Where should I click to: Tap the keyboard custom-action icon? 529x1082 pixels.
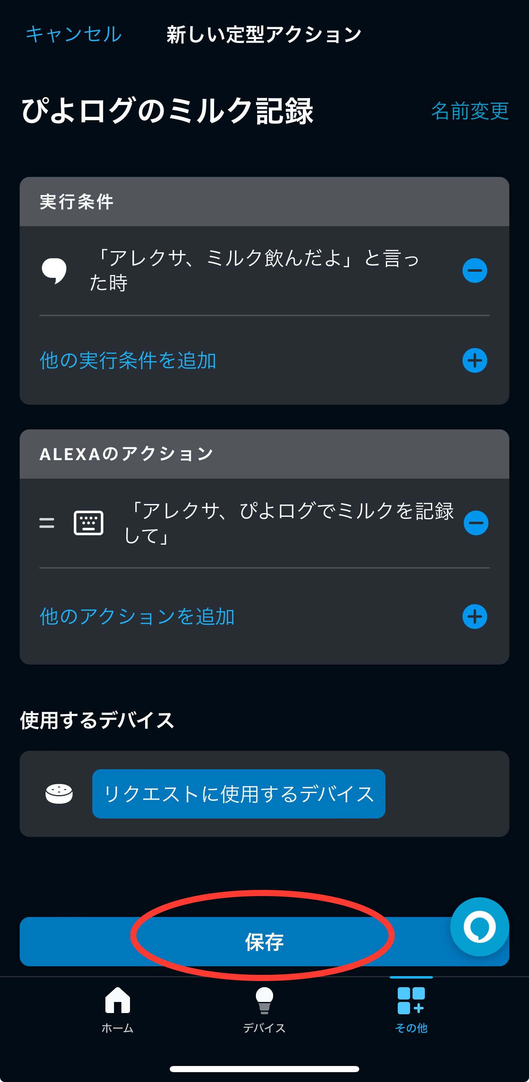pyautogui.click(x=89, y=523)
